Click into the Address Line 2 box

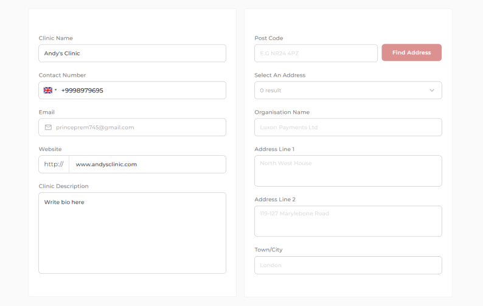click(348, 221)
